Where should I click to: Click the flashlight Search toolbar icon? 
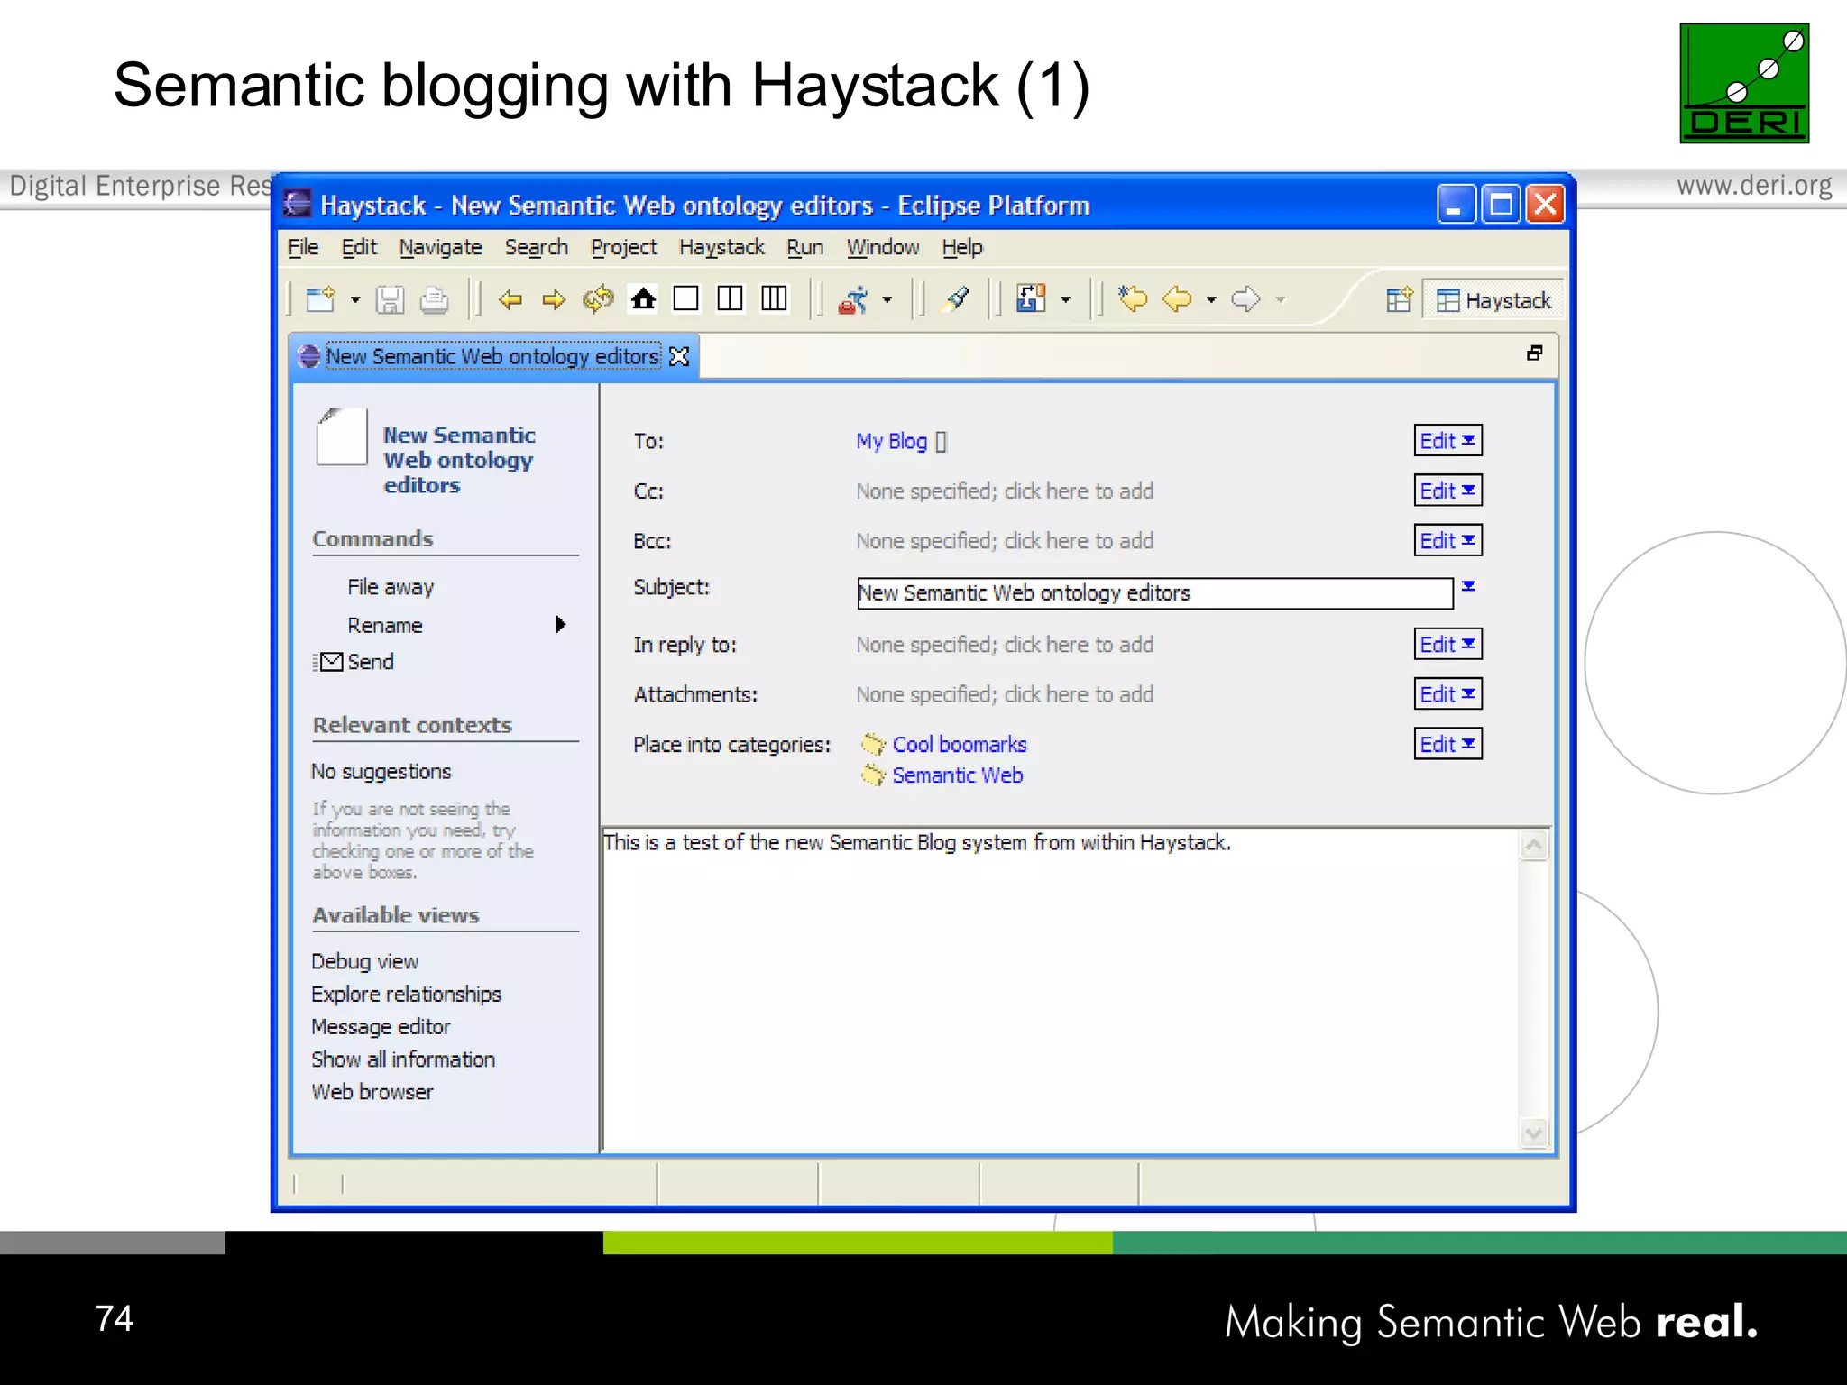[956, 298]
